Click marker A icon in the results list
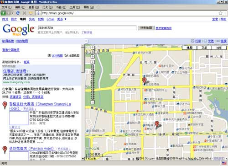This screenshot has width=228, height=166. click(5, 106)
